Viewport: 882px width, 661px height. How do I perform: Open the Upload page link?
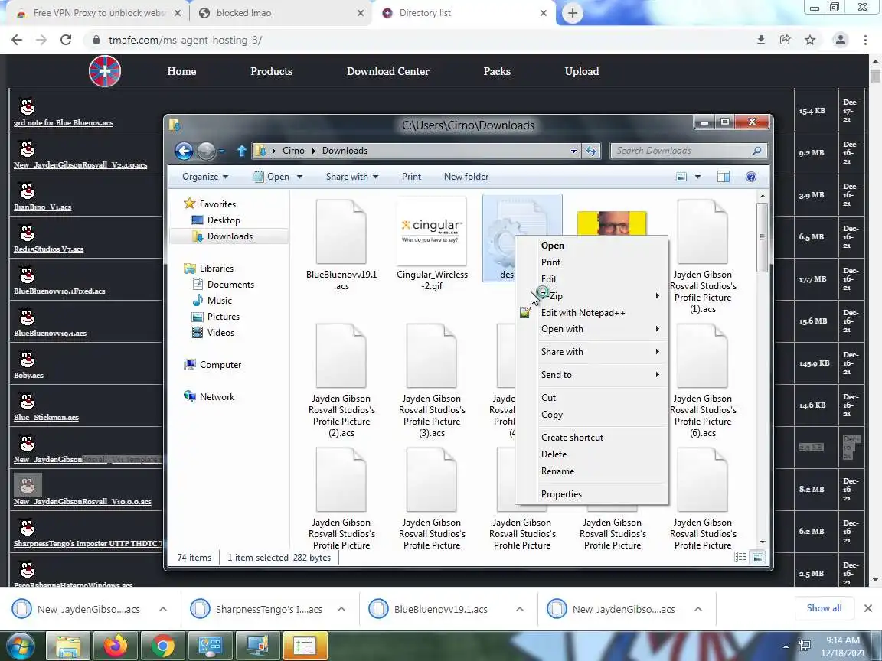[x=582, y=71]
